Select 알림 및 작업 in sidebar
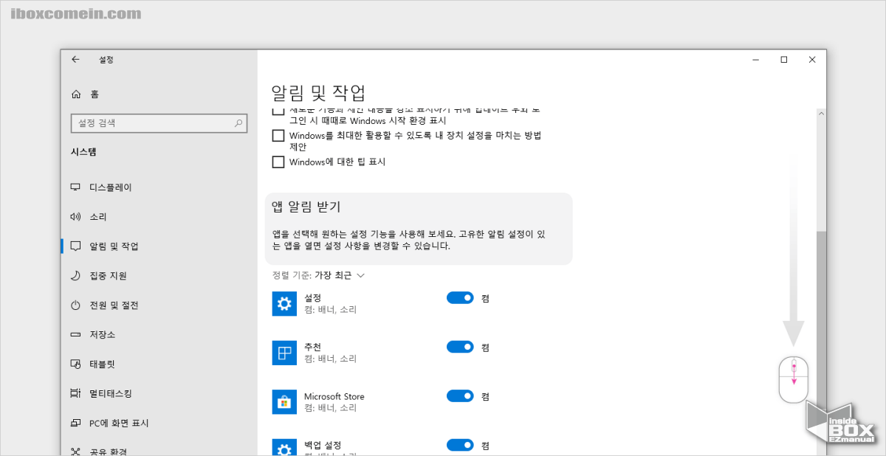 coord(76,246)
